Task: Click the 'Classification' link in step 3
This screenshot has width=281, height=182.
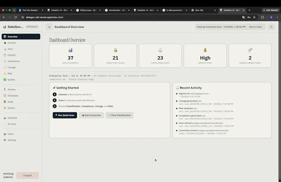Action: pos(73,106)
